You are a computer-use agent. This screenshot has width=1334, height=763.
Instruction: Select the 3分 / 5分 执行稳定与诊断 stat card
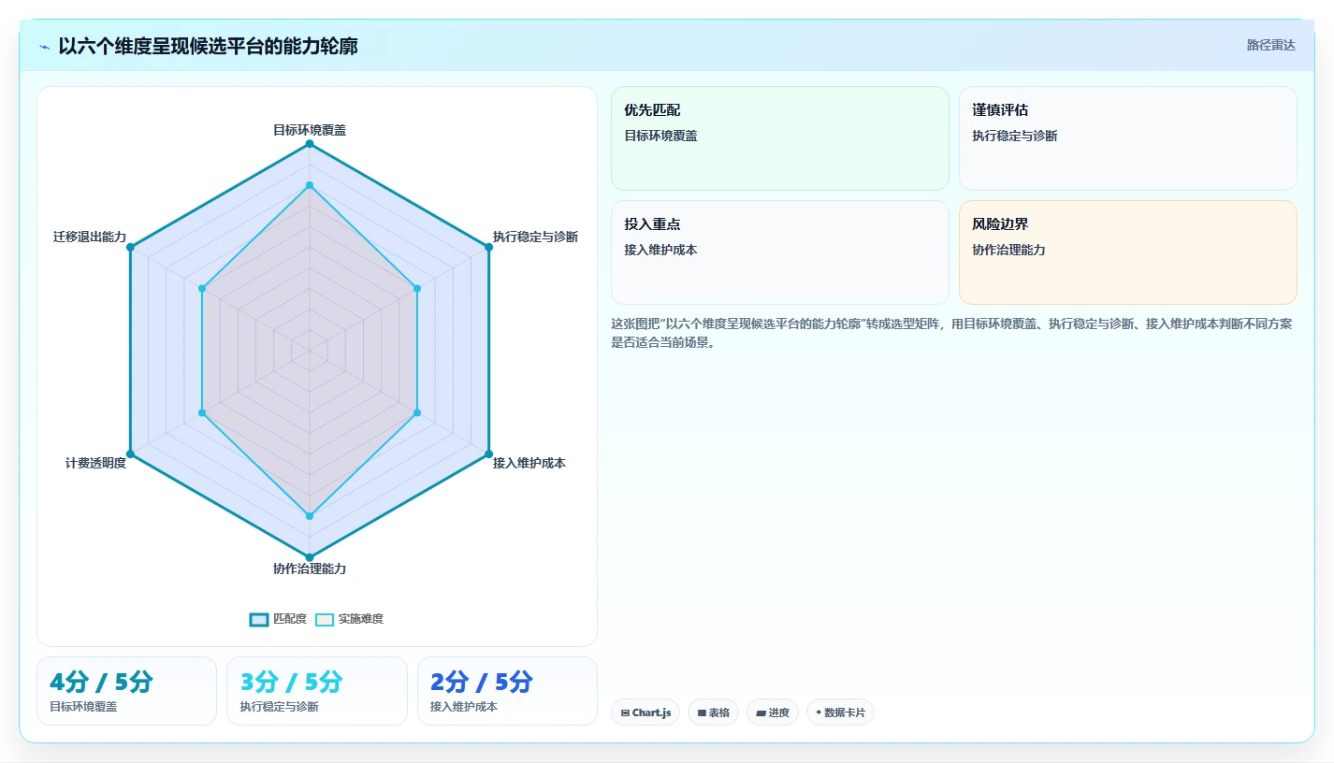point(317,691)
